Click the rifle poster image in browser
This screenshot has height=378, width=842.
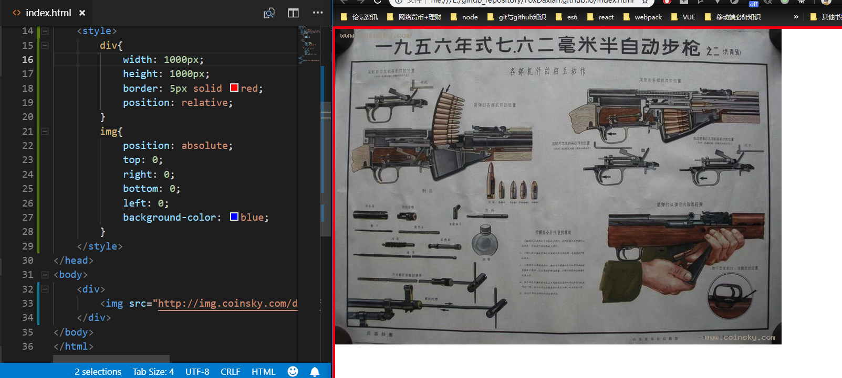[x=558, y=187]
